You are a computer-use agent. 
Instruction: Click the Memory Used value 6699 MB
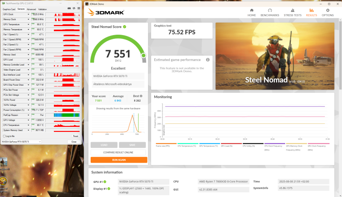[x=39, y=54]
